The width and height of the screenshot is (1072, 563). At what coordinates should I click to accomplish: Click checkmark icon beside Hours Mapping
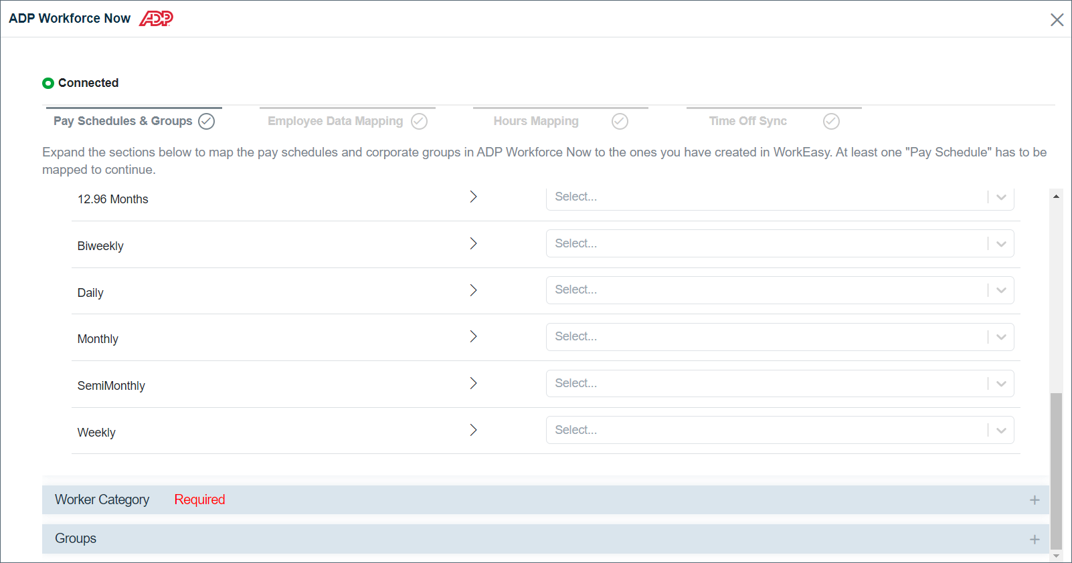(x=620, y=121)
